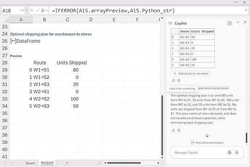
Task: Click the Copilot pane scrollbar thumb
Action: pos(246,138)
